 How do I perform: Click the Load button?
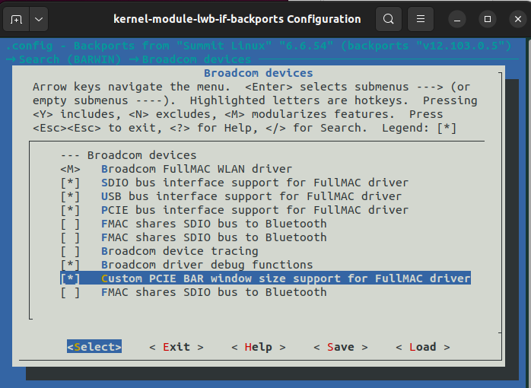pos(422,347)
